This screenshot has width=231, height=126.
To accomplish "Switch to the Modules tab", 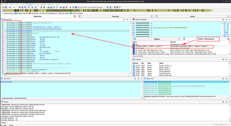I will click(x=157, y=39).
